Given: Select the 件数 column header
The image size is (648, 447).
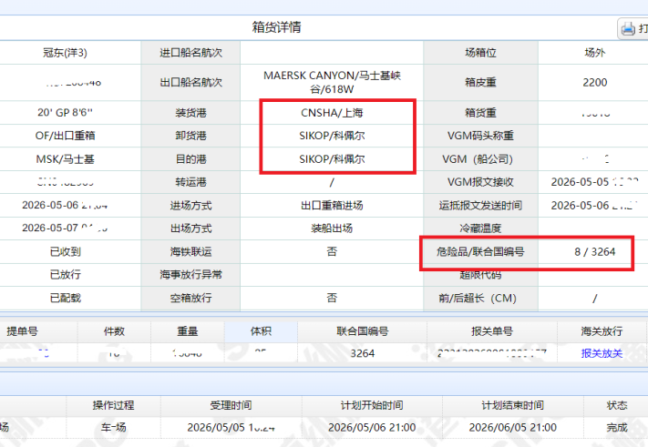Looking at the screenshot, I should pyautogui.click(x=115, y=331).
